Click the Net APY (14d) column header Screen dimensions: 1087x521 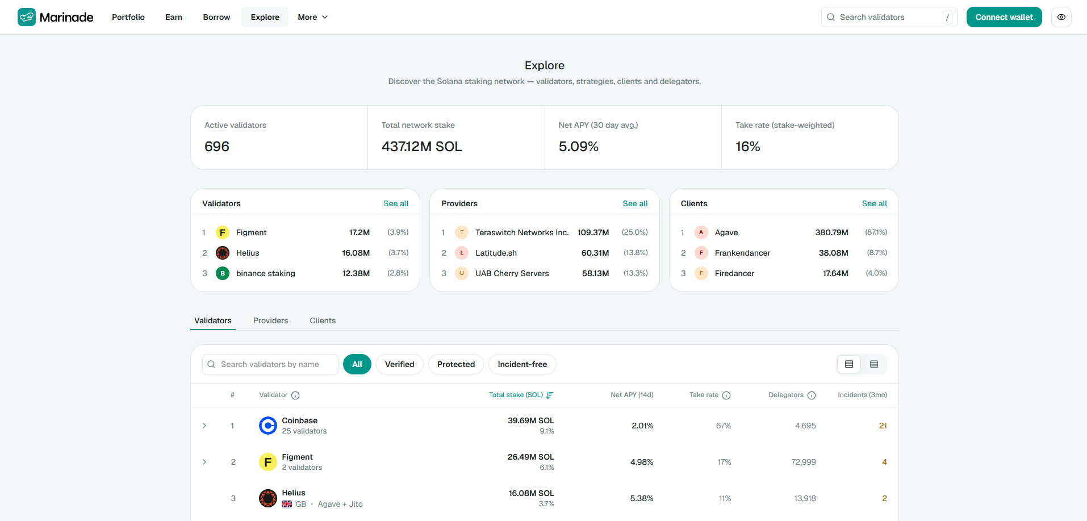(632, 395)
